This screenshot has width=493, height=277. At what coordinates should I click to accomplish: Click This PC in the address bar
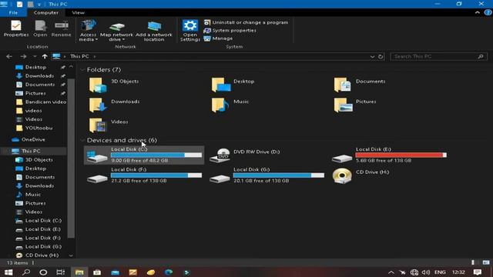tap(79, 56)
